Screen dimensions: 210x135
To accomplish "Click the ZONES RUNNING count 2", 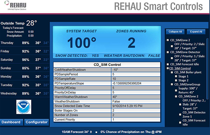I will tap(131, 43).
